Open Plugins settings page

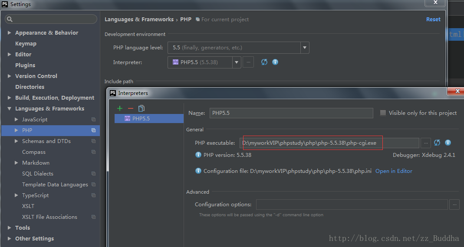(x=25, y=65)
